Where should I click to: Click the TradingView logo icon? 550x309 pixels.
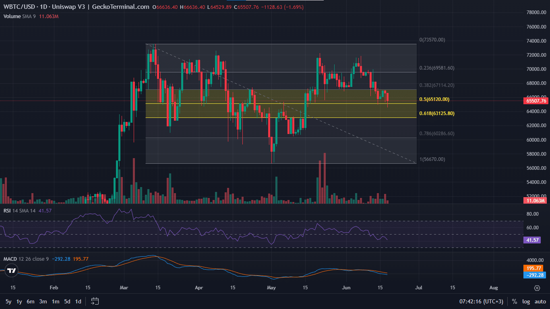[x=12, y=270]
